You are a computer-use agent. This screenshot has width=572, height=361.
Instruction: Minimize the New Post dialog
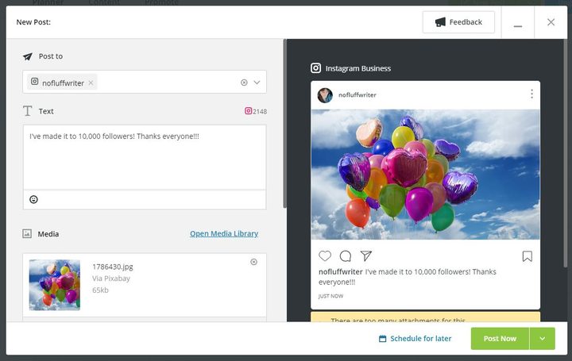(x=518, y=22)
